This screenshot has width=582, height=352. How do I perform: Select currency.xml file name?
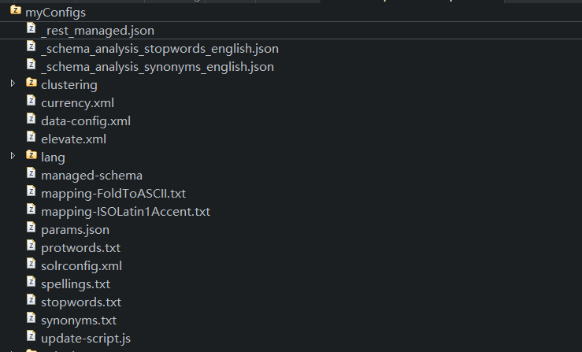tap(78, 103)
